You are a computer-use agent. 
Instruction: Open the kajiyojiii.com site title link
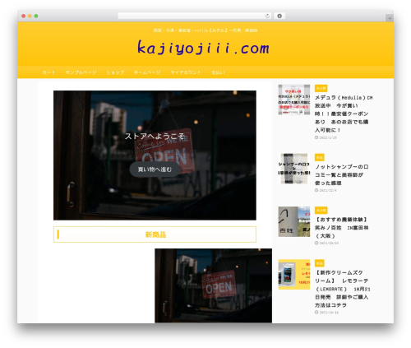pyautogui.click(x=203, y=48)
